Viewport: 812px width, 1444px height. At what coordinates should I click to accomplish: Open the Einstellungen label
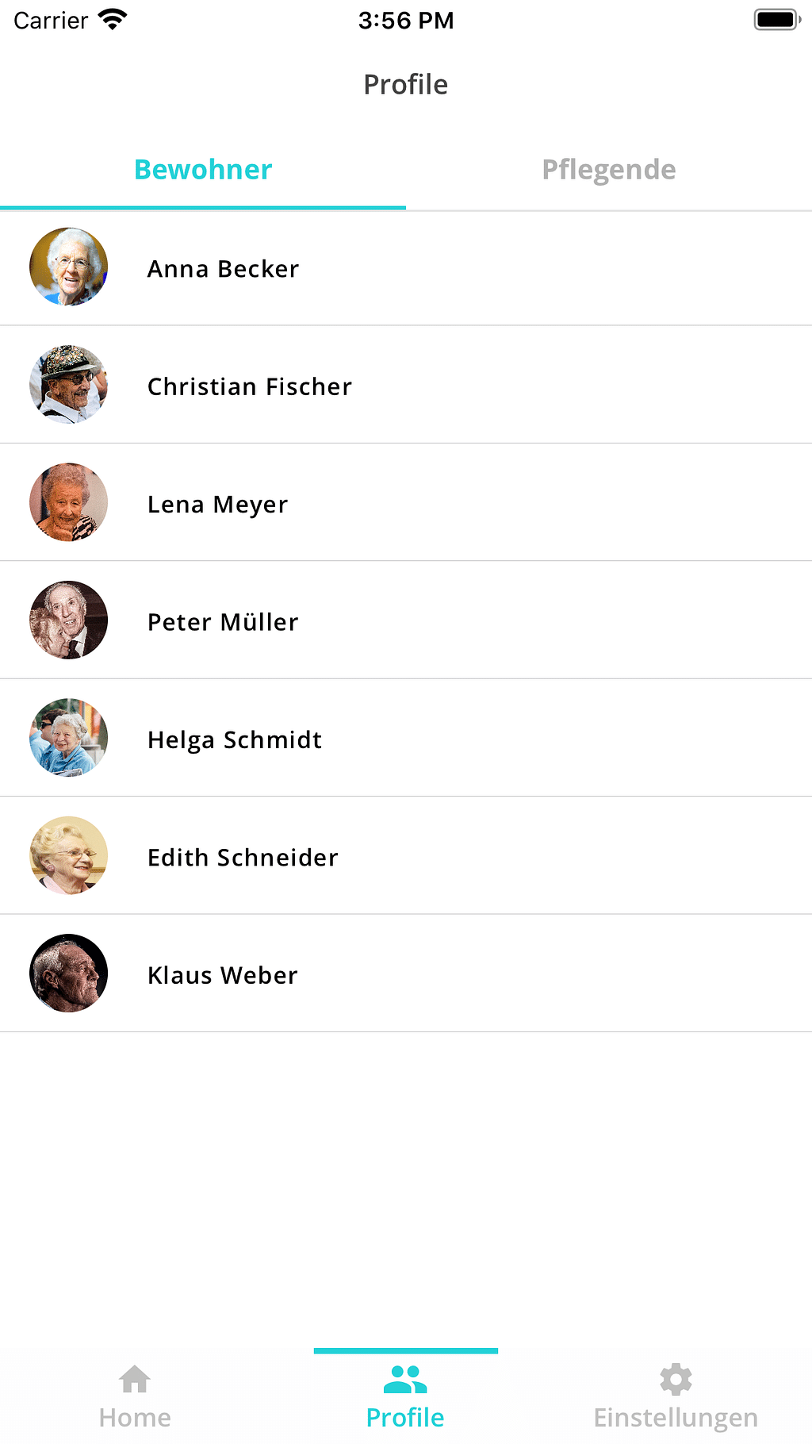(x=676, y=1418)
